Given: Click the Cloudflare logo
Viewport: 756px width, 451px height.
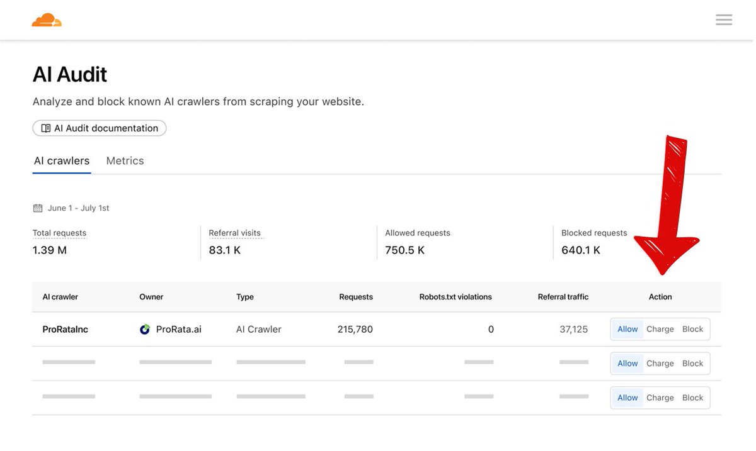Looking at the screenshot, I should click(x=46, y=19).
